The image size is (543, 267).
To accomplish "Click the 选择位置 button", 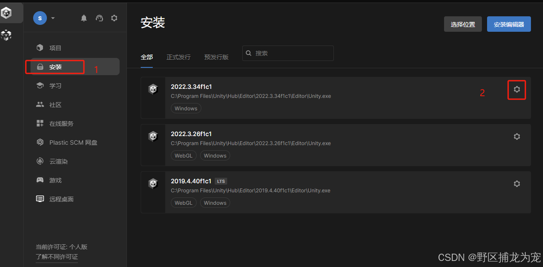I will point(463,24).
